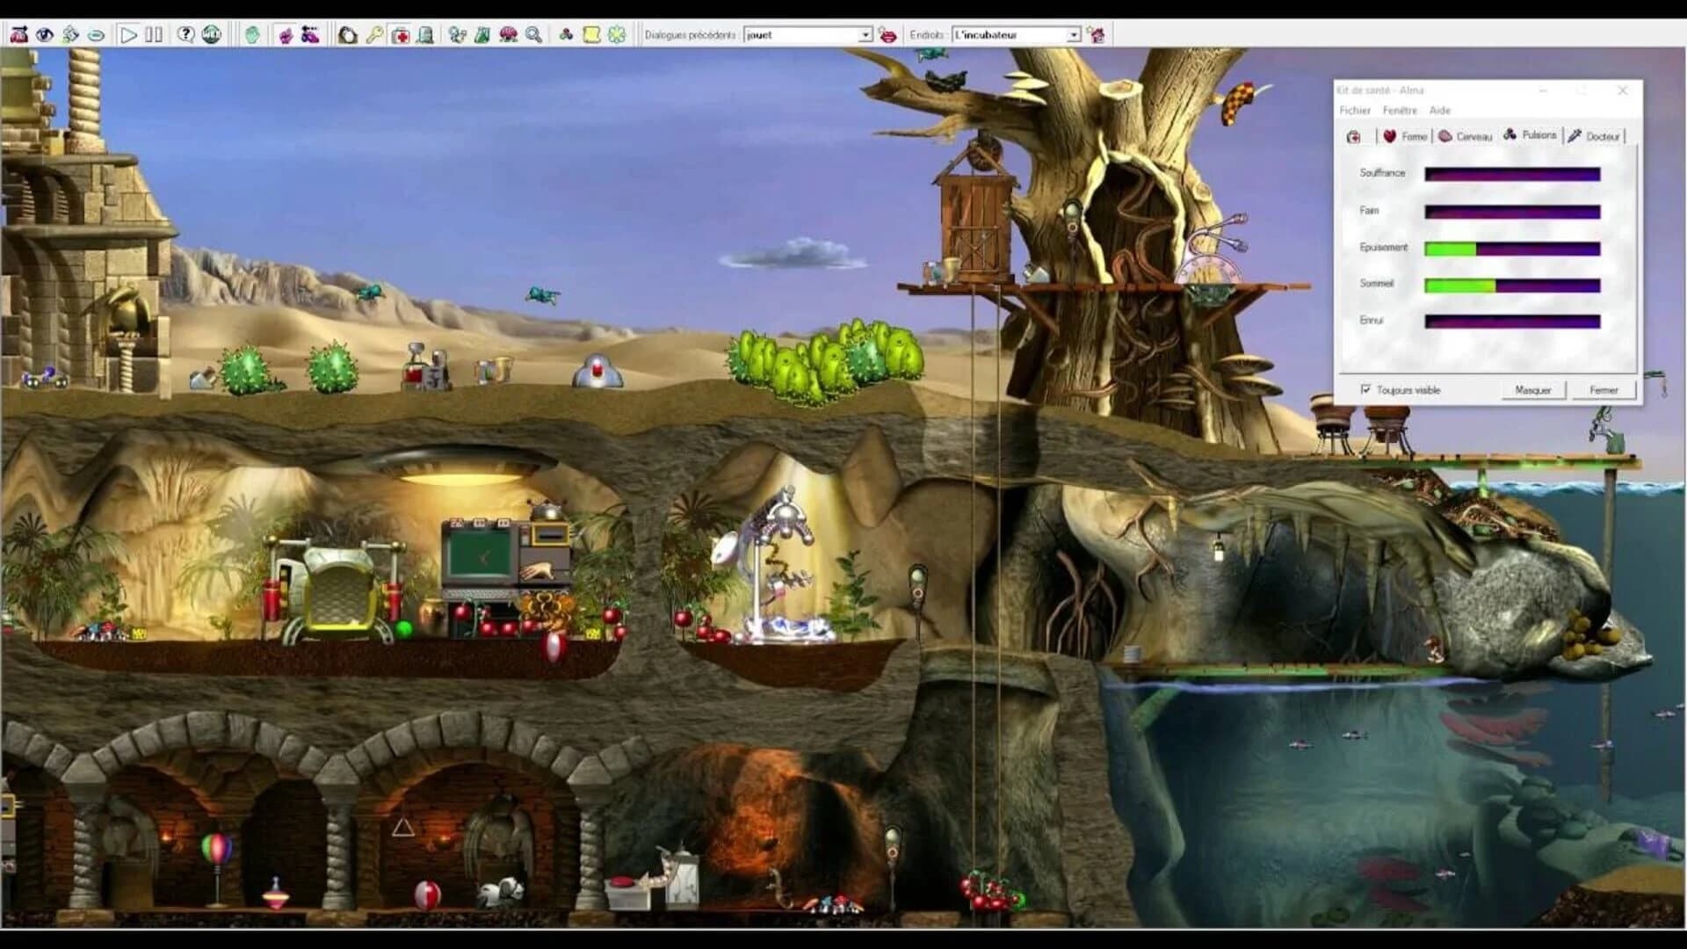Select the key-shaped toolbar tool

pos(373,34)
